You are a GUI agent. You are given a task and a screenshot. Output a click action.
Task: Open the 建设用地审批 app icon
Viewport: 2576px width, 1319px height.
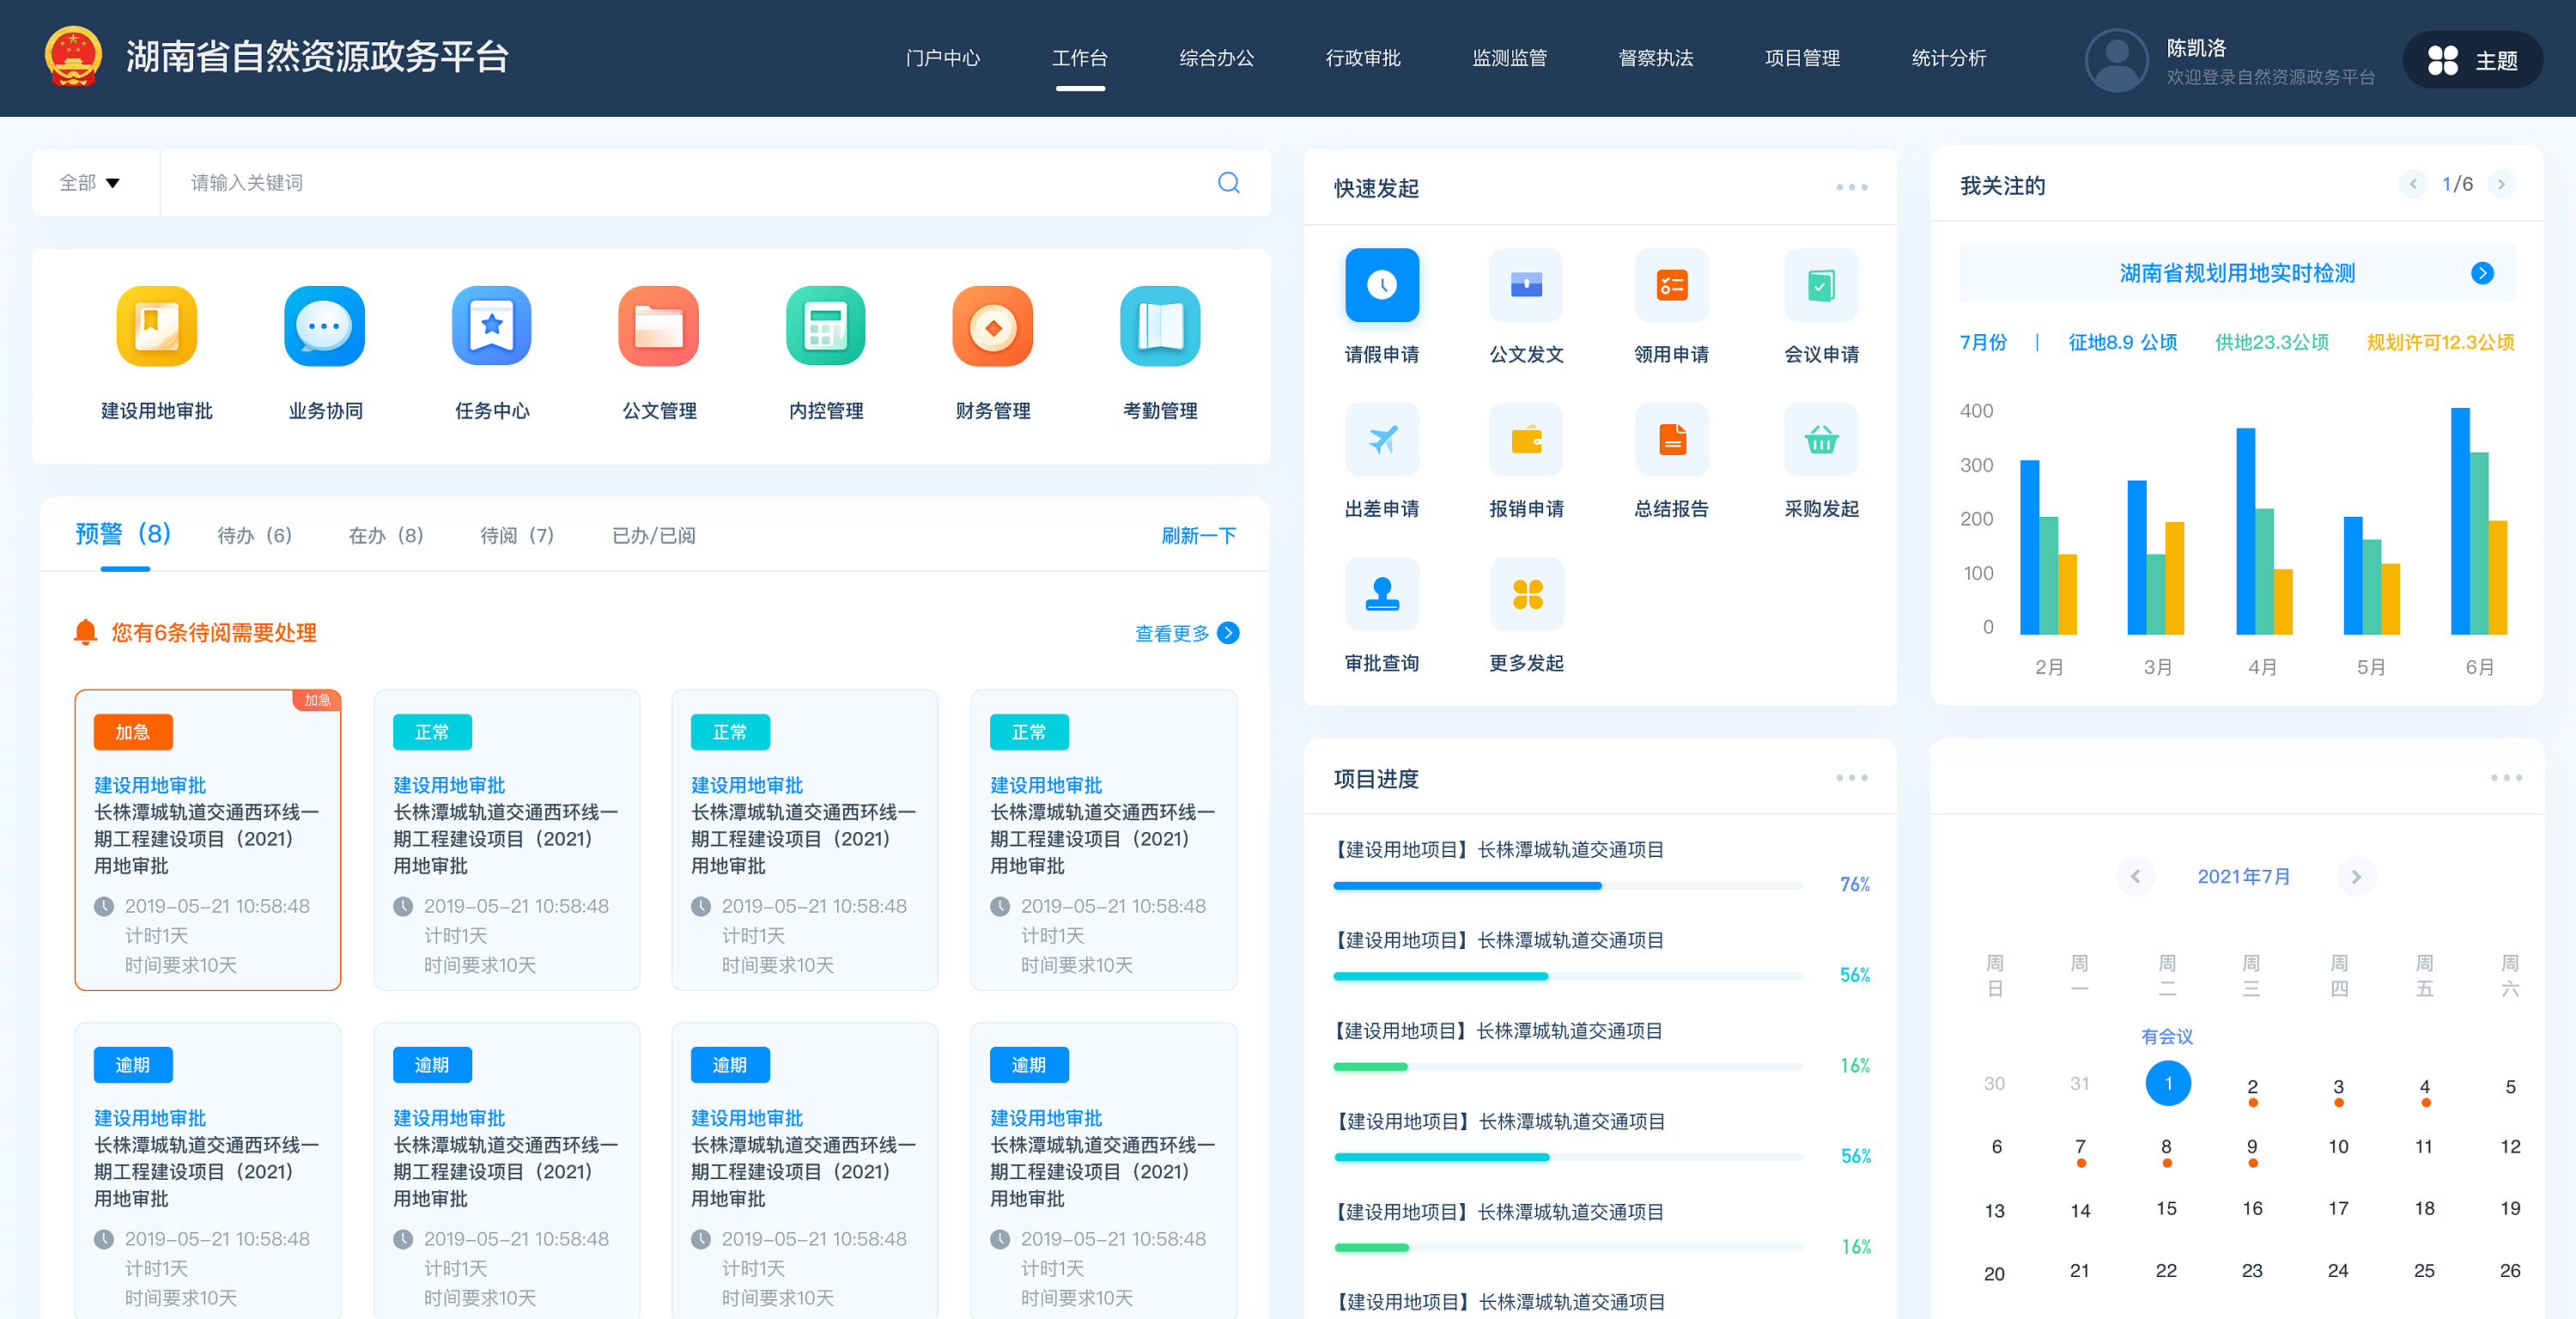click(x=156, y=326)
